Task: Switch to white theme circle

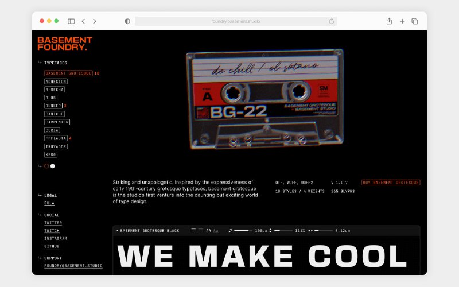Action: click(x=53, y=166)
